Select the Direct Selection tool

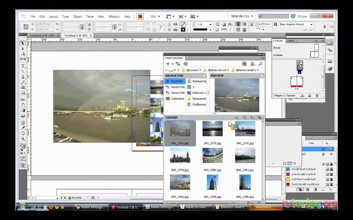point(23,48)
